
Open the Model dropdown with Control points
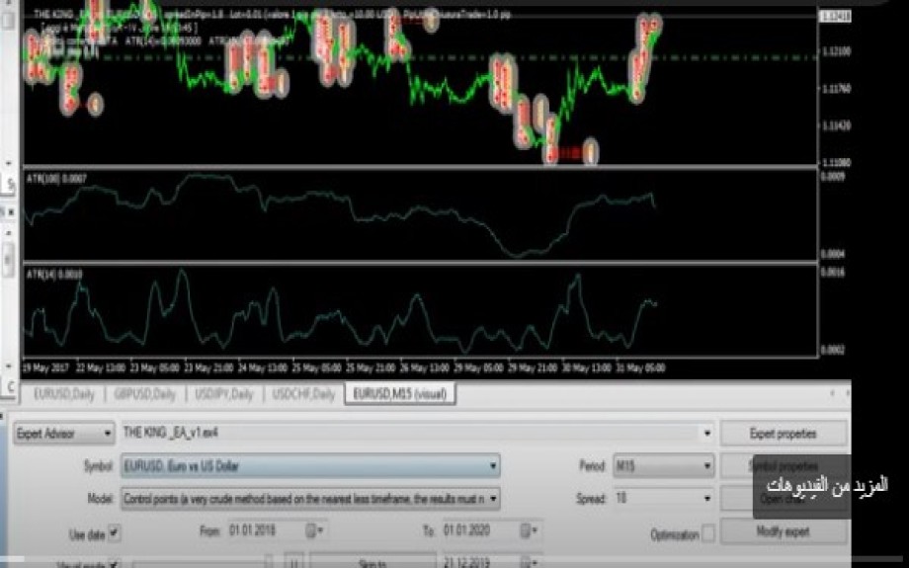coord(492,499)
